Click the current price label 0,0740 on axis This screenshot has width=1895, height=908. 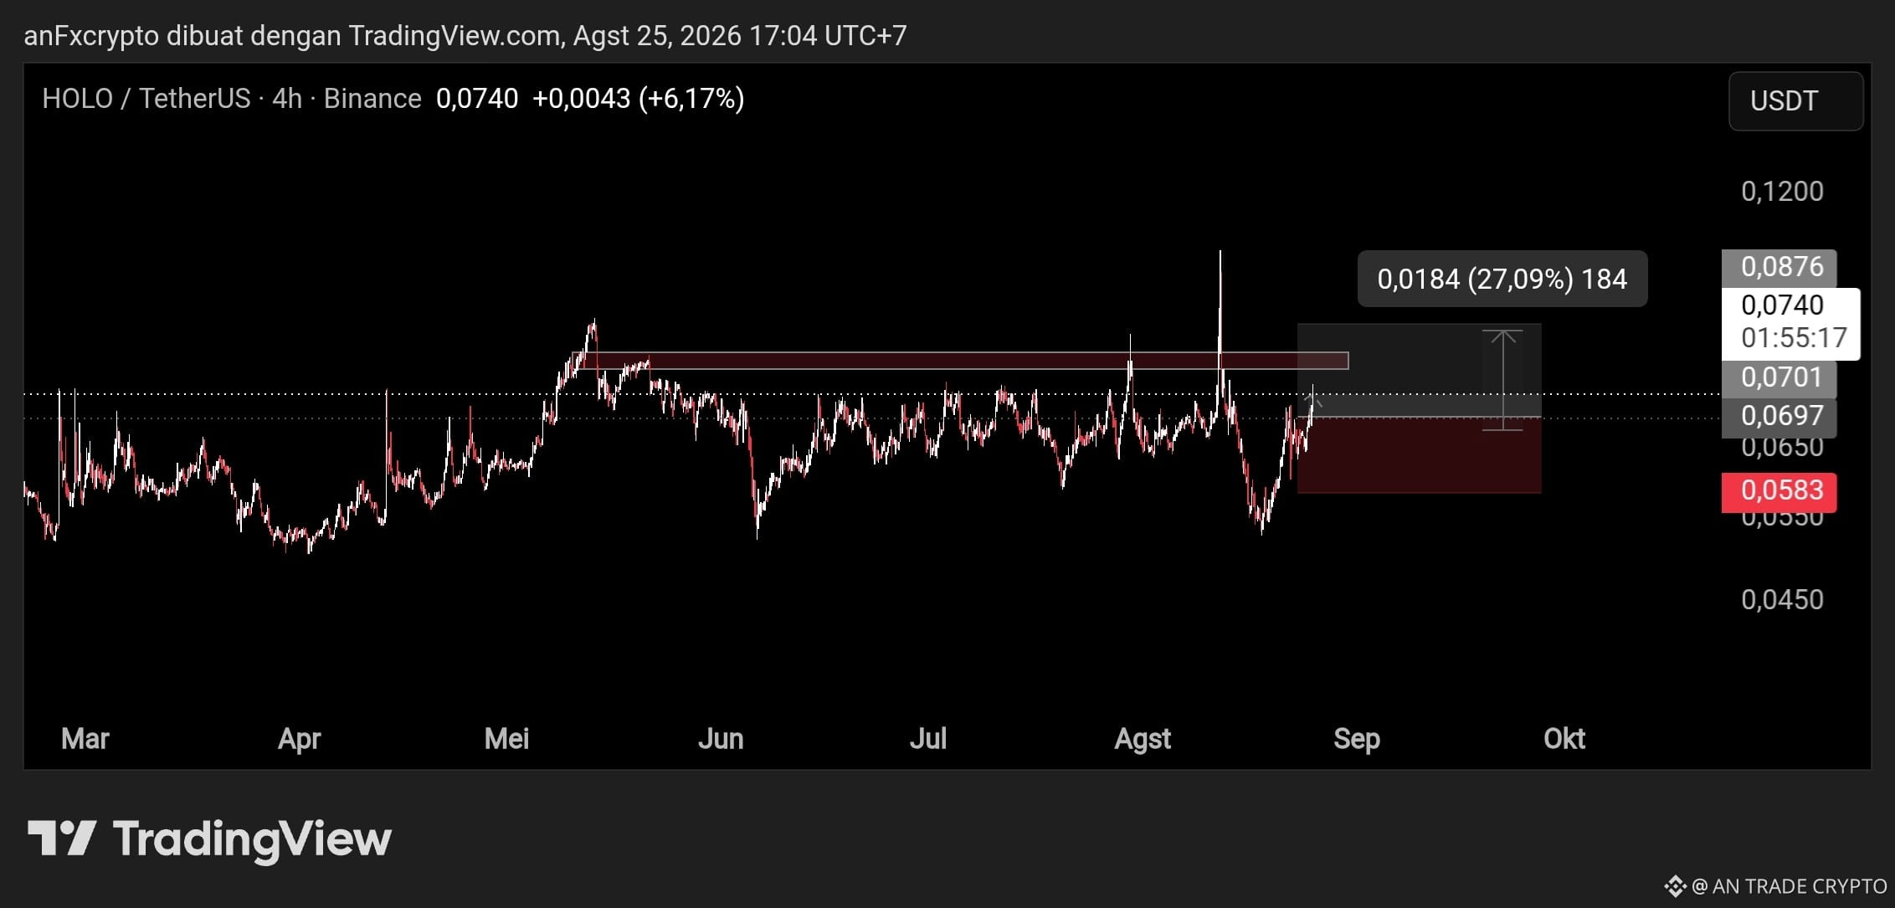pos(1782,305)
